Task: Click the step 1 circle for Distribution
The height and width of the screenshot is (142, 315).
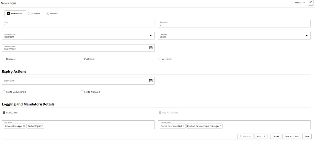Action: [x=8, y=14]
